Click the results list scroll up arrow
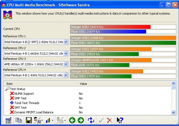 173,83
